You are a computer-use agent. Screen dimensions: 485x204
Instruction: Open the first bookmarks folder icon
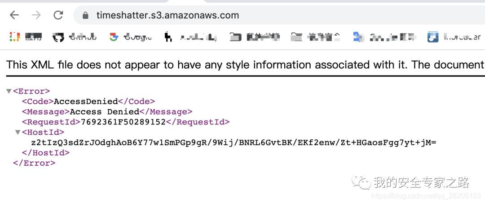[236, 37]
